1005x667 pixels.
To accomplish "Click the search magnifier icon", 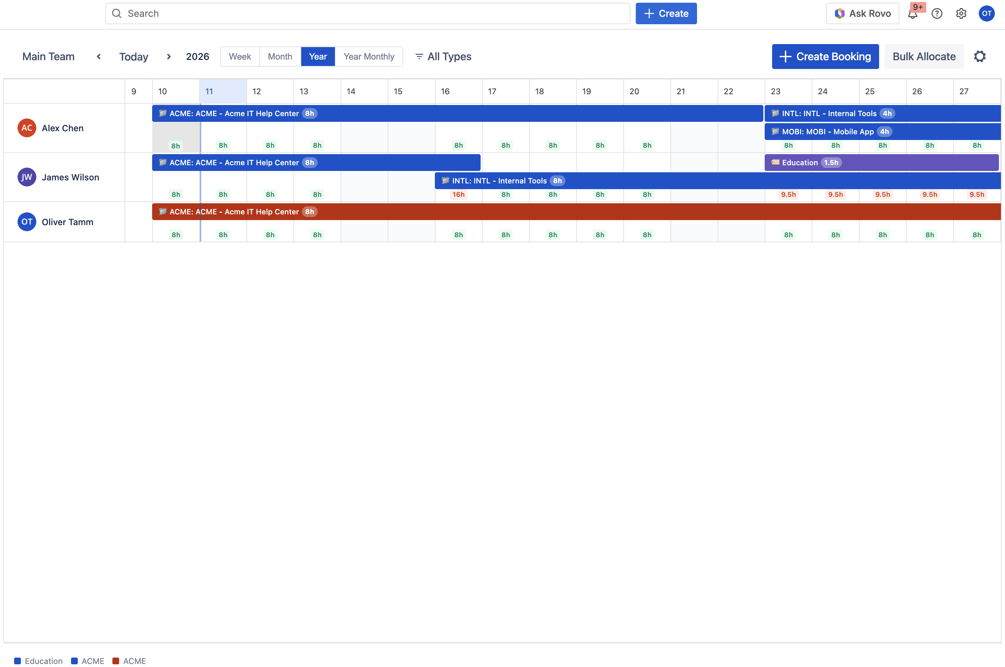I will coord(117,13).
